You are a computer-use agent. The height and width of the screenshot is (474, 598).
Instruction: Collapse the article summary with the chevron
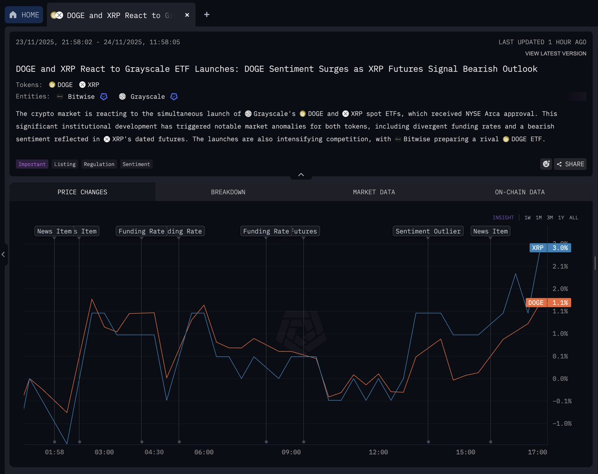pos(301,175)
